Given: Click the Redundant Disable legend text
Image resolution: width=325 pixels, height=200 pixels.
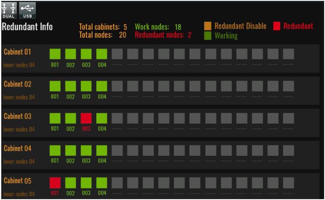Looking at the screenshot, I should pyautogui.click(x=240, y=26).
